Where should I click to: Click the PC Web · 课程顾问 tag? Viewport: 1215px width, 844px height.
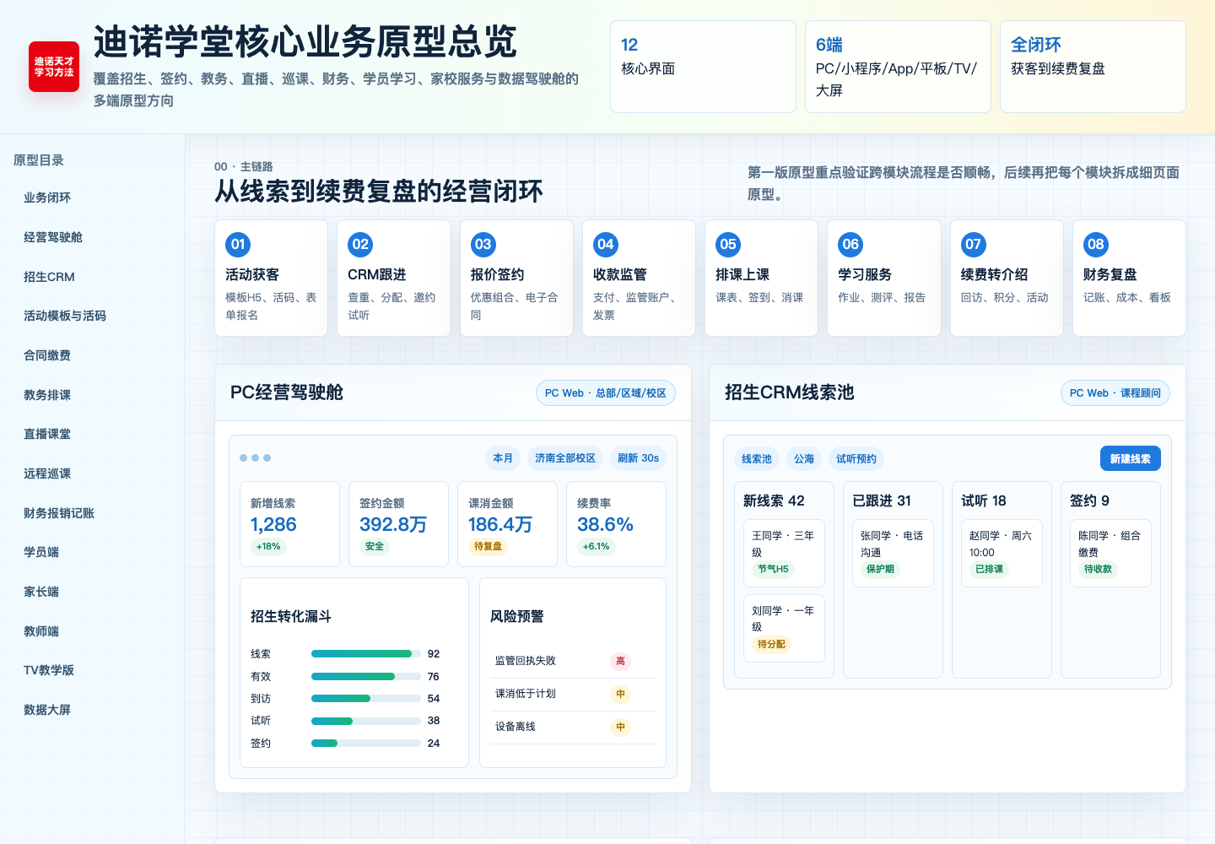click(1115, 393)
